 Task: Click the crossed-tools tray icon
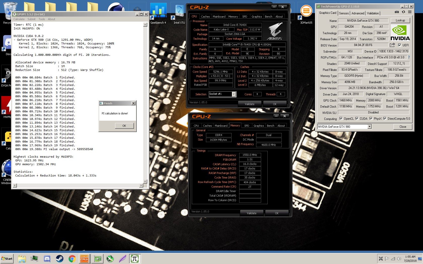click(x=381, y=258)
